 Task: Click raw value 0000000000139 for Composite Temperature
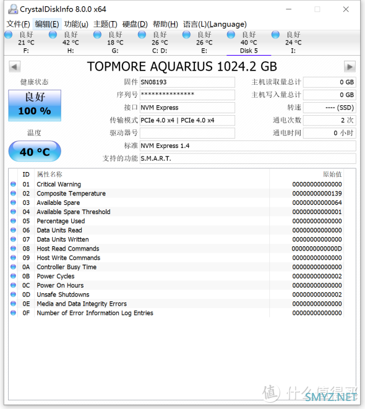coord(317,194)
